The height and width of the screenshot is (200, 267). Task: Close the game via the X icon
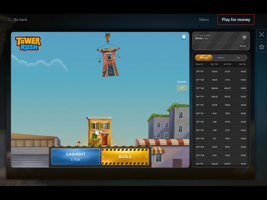[x=262, y=34]
